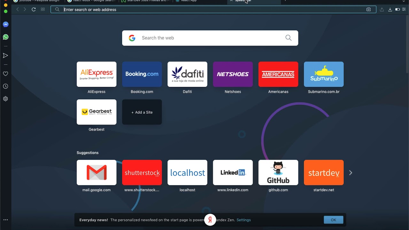Screen dimensions: 409x230
Task: Open the My Flow sidebar icon
Action: tap(5, 56)
